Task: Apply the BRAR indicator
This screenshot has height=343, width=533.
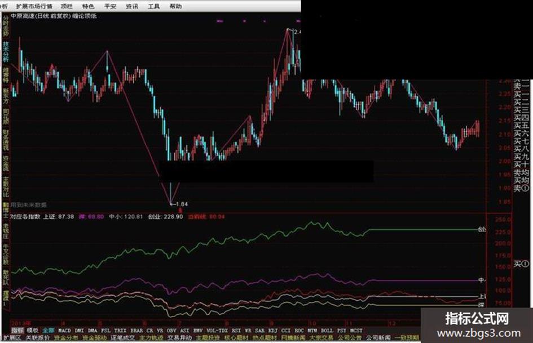Action: (136, 331)
